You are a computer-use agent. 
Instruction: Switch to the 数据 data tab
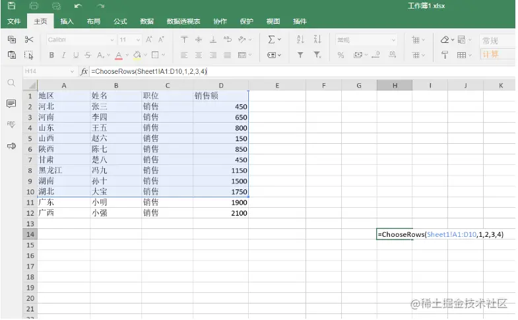point(146,22)
